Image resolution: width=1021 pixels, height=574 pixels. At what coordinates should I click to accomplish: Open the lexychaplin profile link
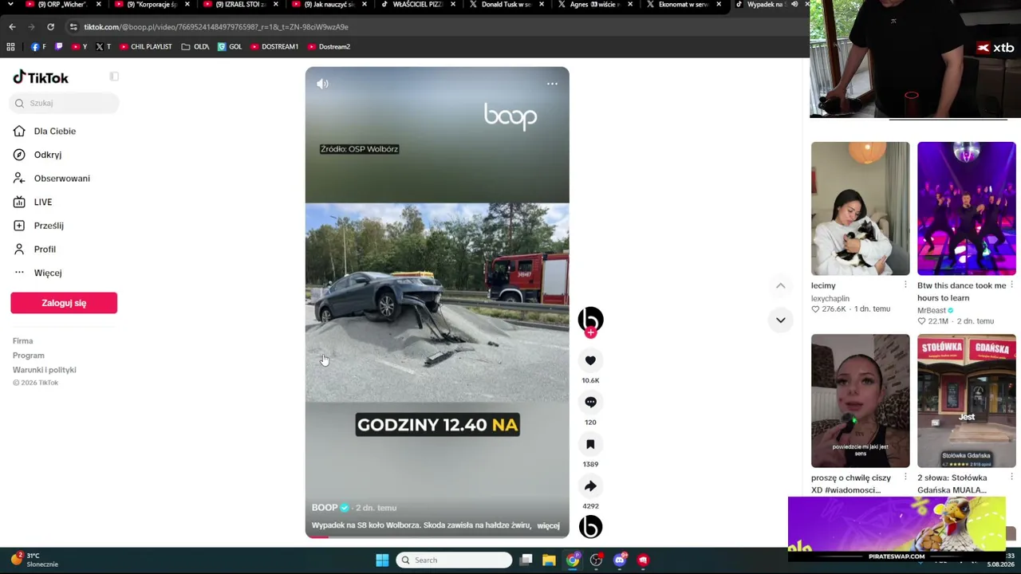830,298
